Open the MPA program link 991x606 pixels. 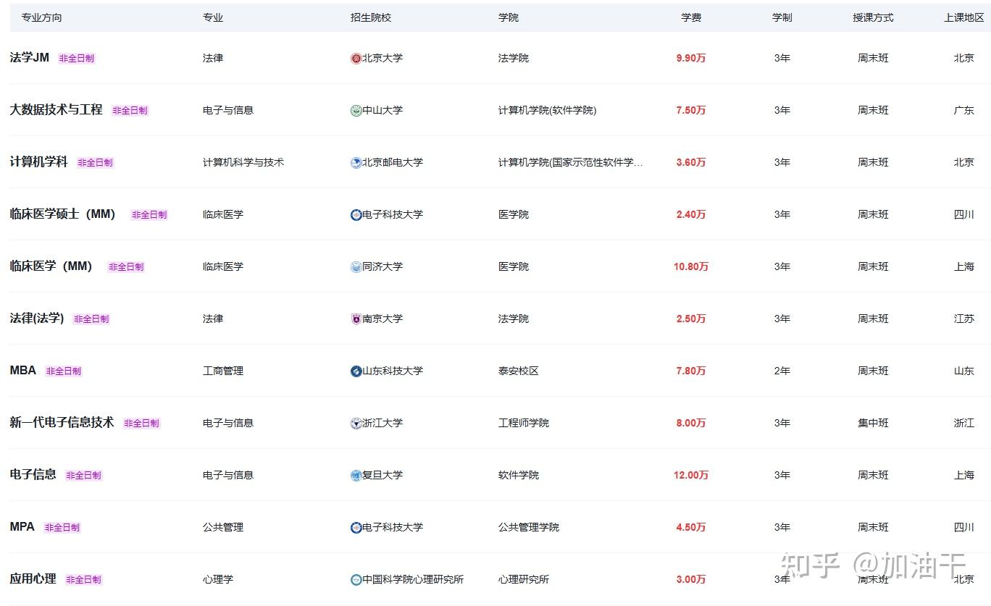(22, 526)
